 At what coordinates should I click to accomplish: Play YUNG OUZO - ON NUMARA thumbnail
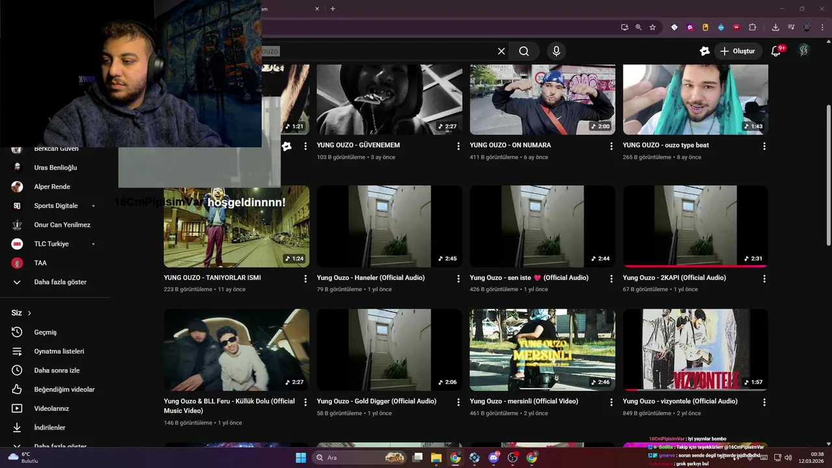point(542,99)
